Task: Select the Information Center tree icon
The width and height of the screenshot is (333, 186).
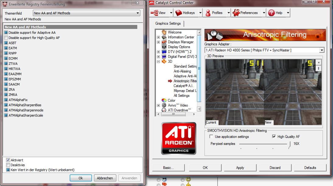Action: (164, 37)
